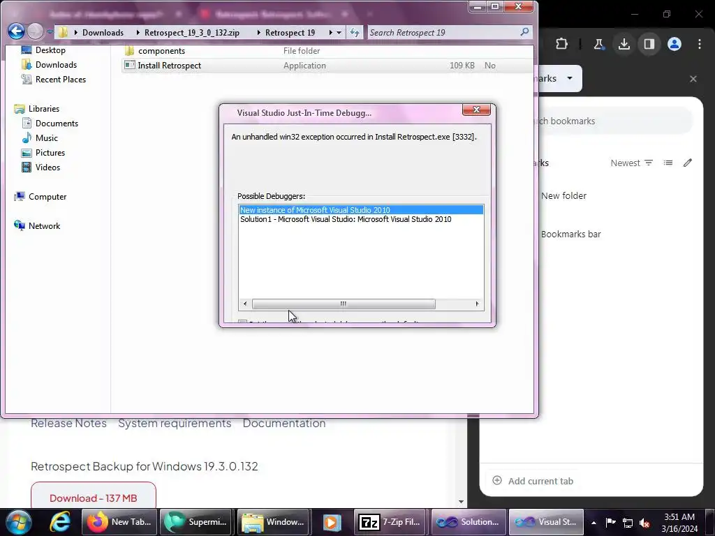Open Bookmarks bar folder
This screenshot has height=536, width=715.
coord(571,234)
